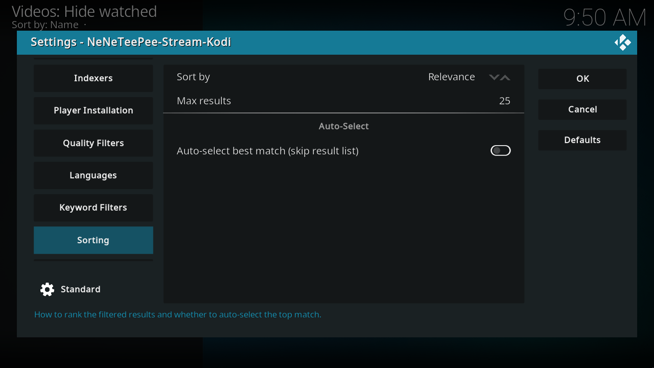Reset settings using Defaults button
Screen dimensions: 654x368
click(x=582, y=140)
